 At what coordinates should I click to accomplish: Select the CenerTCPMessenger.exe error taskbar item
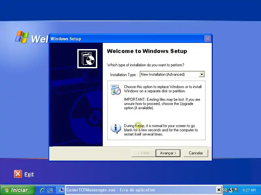coord(141,190)
